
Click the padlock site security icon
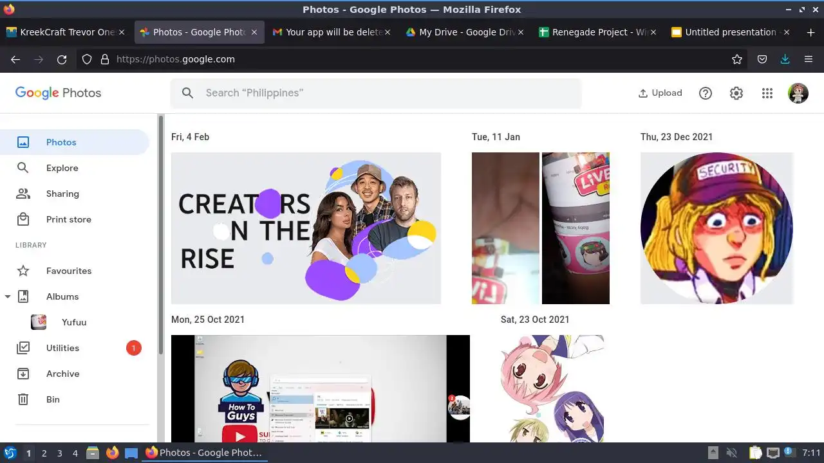click(x=105, y=59)
